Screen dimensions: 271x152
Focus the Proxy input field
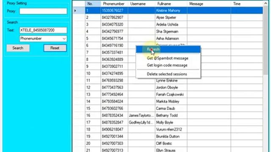(x=43, y=11)
